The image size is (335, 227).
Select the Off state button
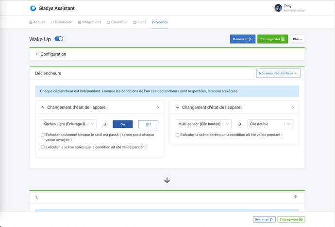click(148, 124)
